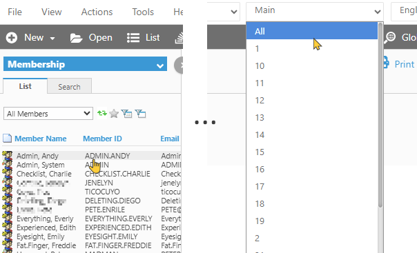Click the star favorites icon
Image resolution: width=417 pixels, height=253 pixels.
tap(114, 114)
